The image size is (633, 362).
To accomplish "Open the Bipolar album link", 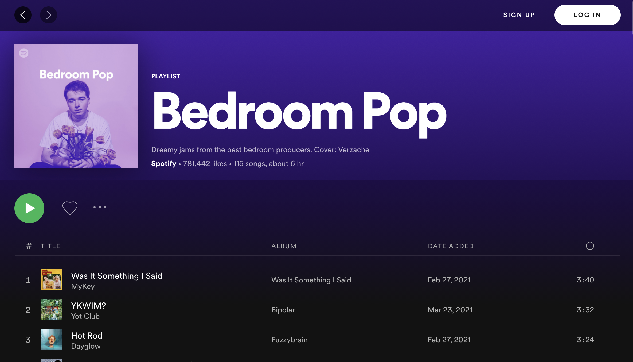I will (283, 310).
